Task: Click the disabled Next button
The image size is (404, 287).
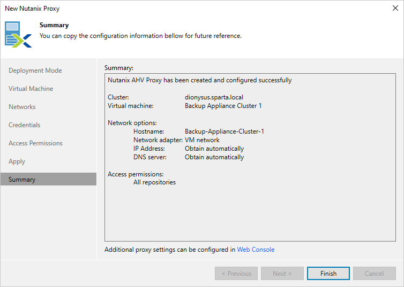Action: [x=282, y=274]
